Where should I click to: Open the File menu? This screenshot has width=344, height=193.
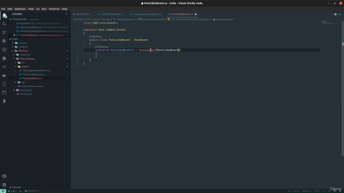(x=3, y=9)
